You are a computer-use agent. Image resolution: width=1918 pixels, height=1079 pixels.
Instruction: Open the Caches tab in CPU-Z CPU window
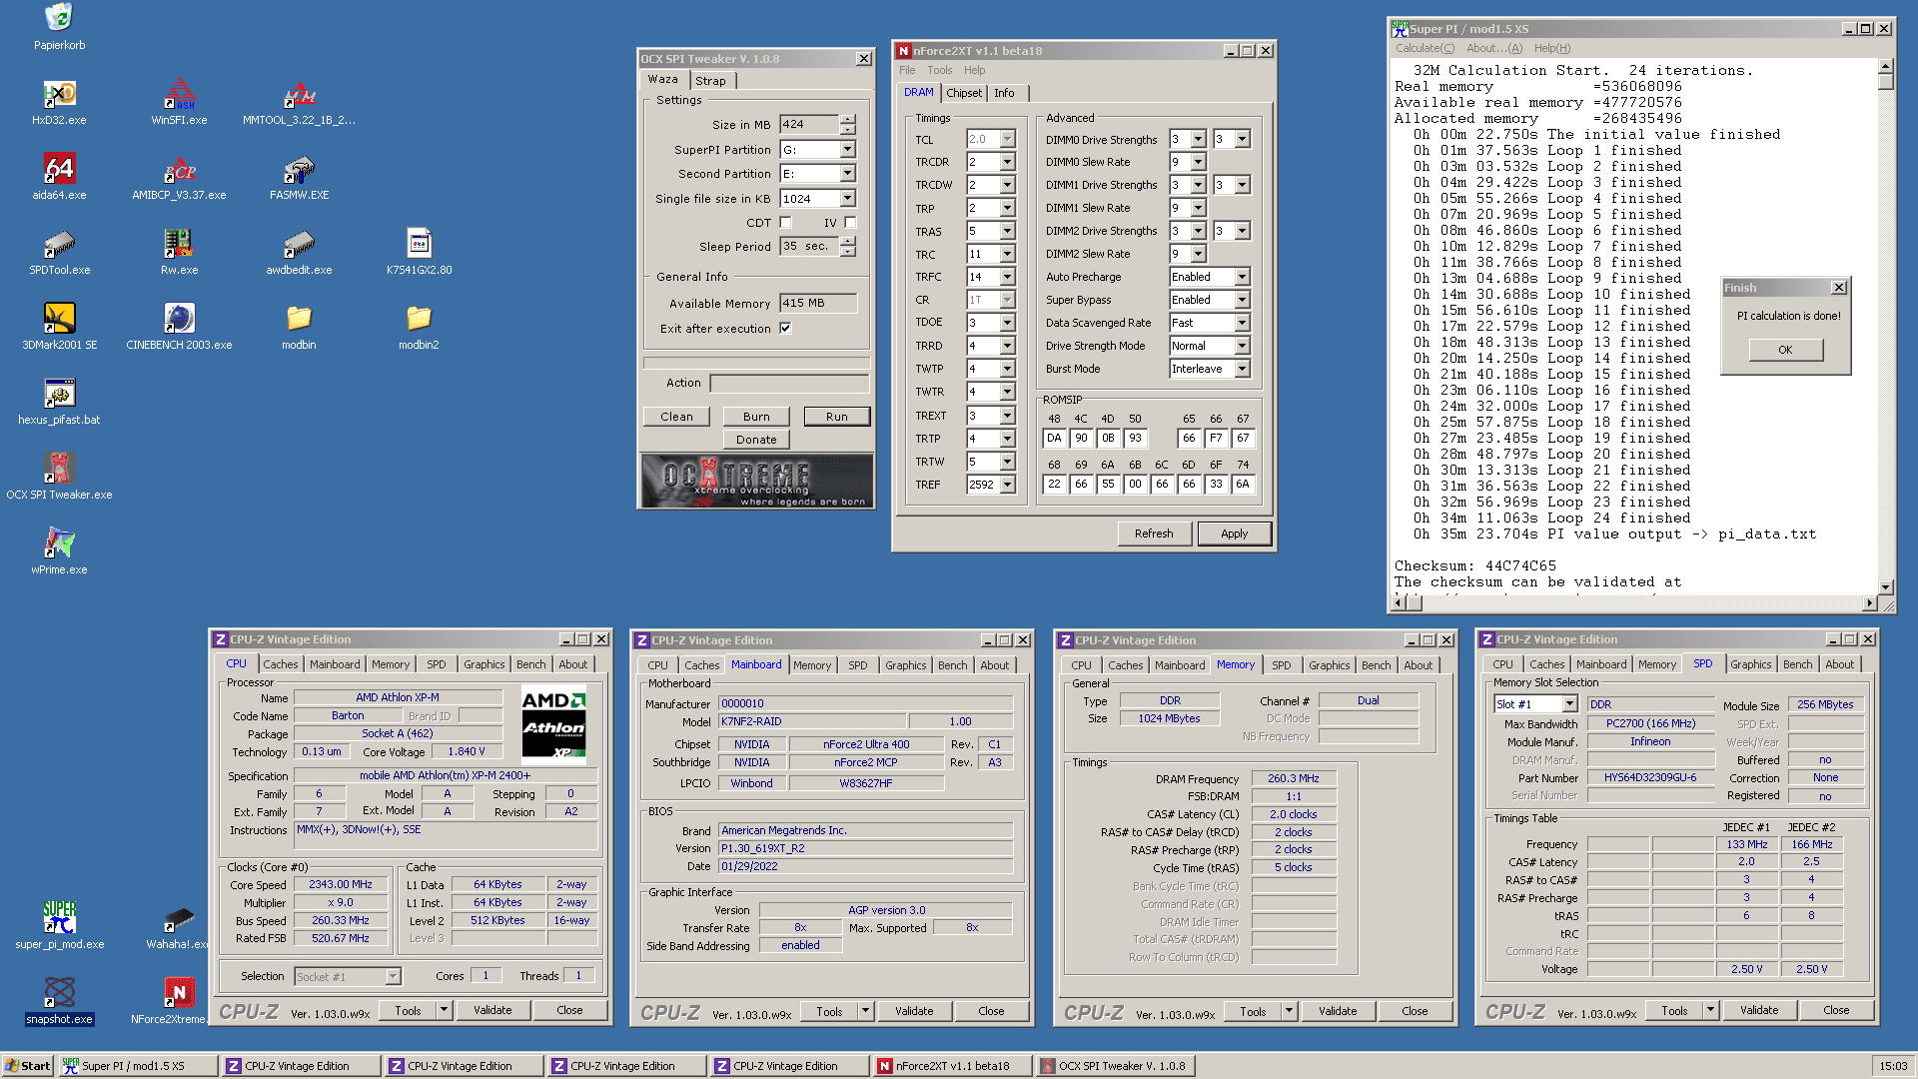click(281, 664)
